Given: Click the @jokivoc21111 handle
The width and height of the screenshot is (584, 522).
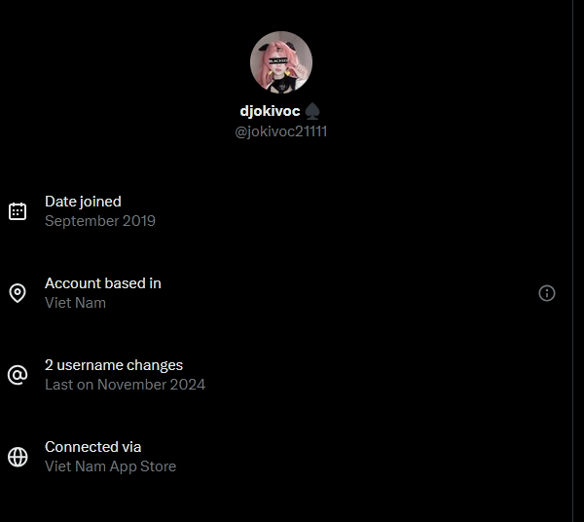Looking at the screenshot, I should coord(281,131).
